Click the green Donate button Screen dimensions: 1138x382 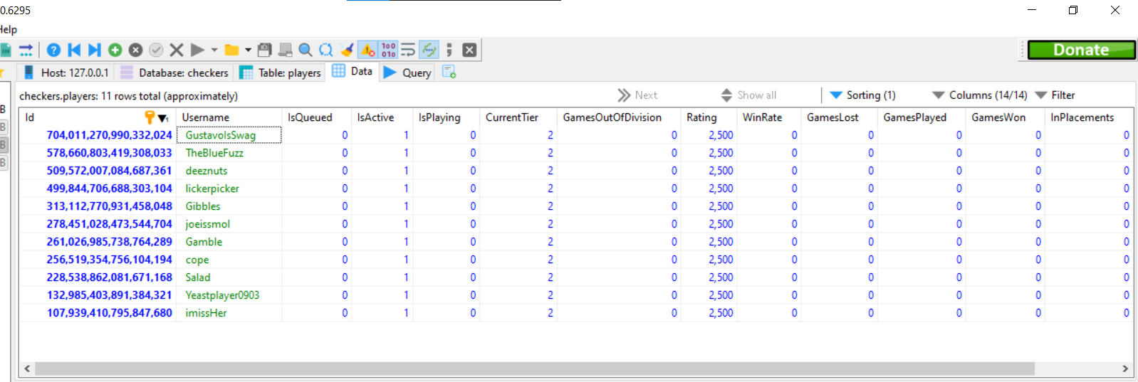[x=1081, y=50]
